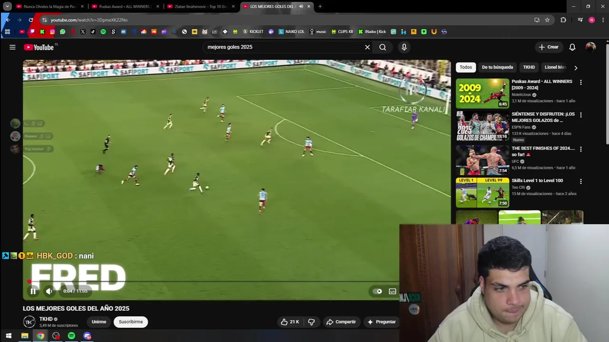The width and height of the screenshot is (609, 342).
Task: Open the Apps grid in bookmarks bar
Action: (7, 32)
